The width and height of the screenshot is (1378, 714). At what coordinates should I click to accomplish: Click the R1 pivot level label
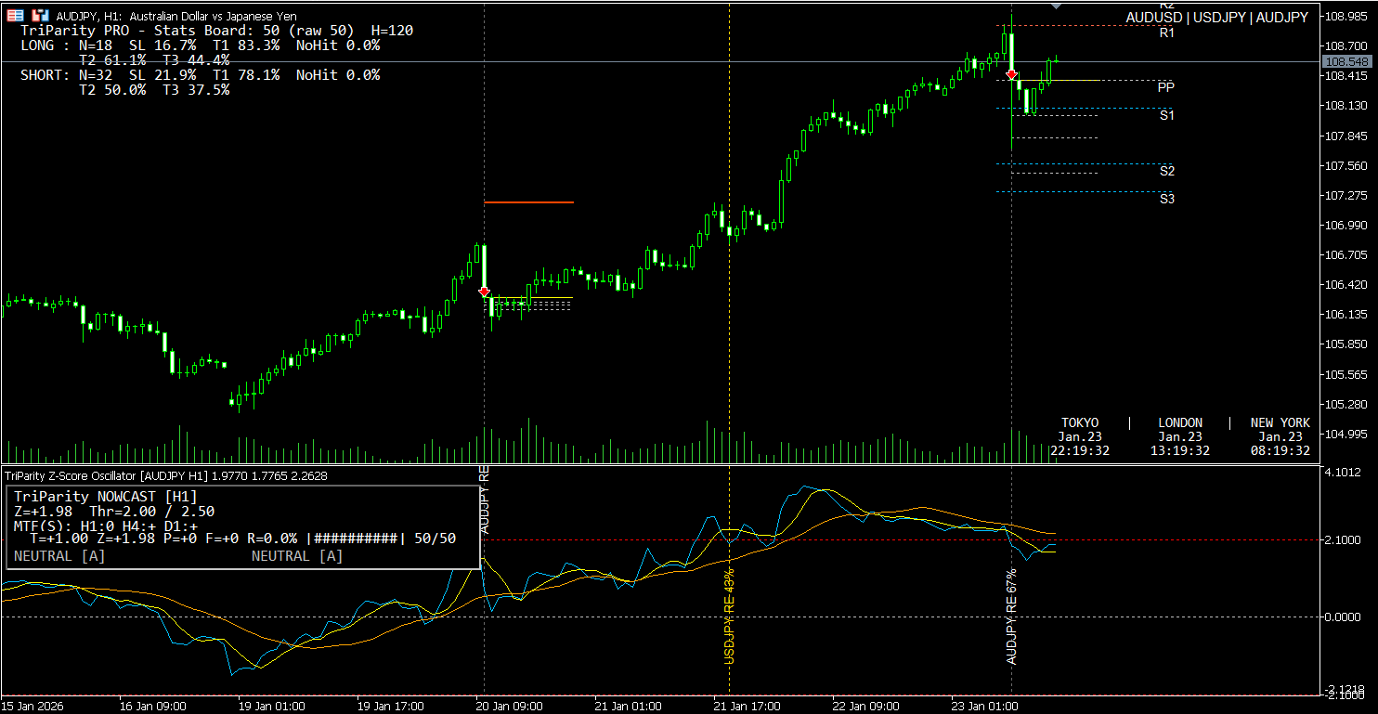coord(1166,33)
